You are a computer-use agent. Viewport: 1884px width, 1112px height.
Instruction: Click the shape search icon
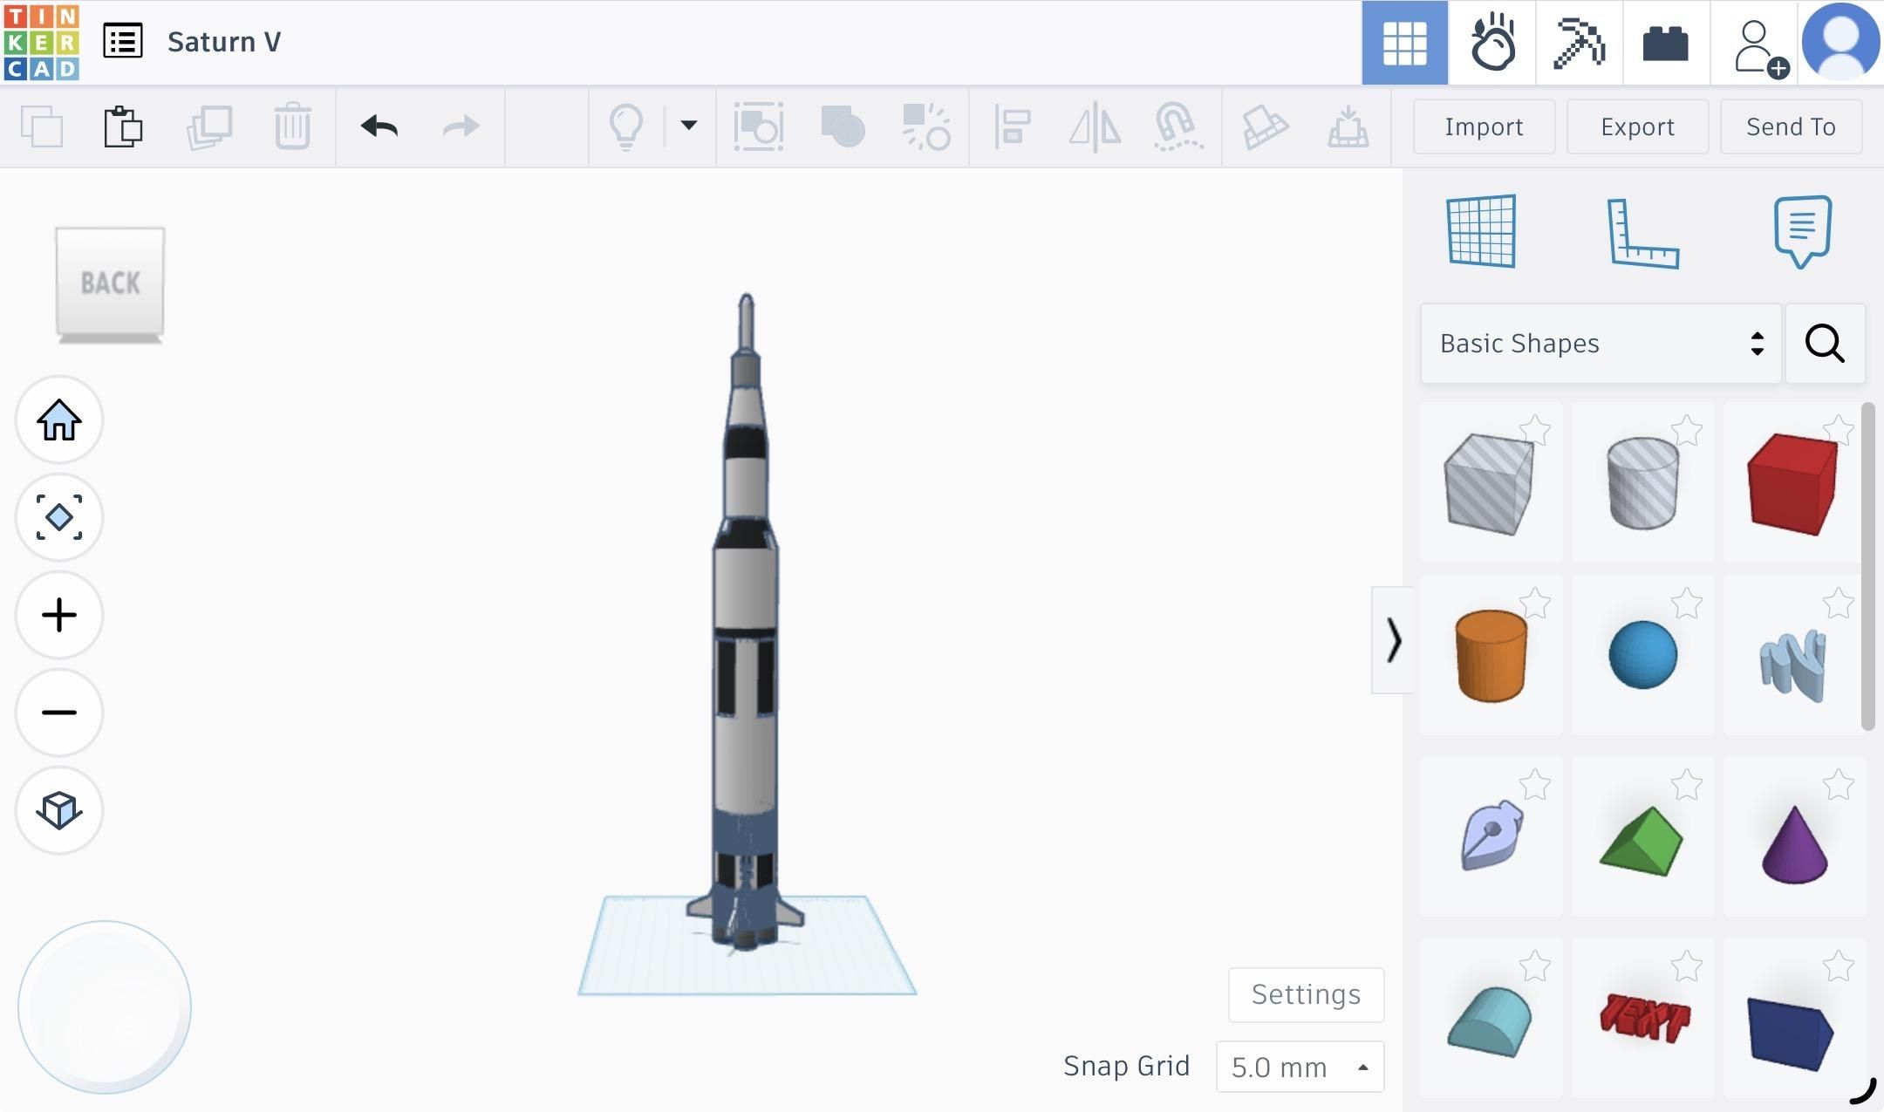[x=1824, y=344]
